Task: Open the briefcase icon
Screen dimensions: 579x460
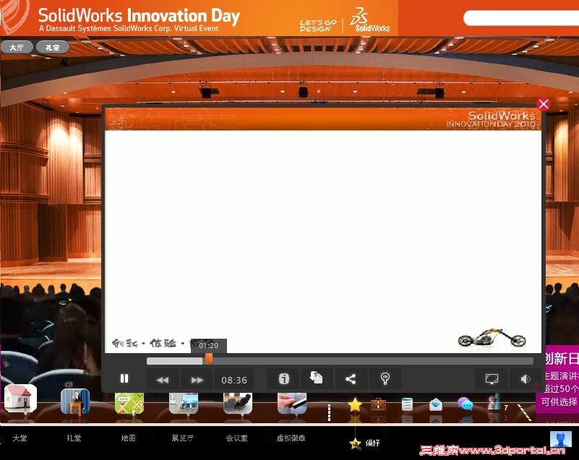Action: tap(379, 404)
